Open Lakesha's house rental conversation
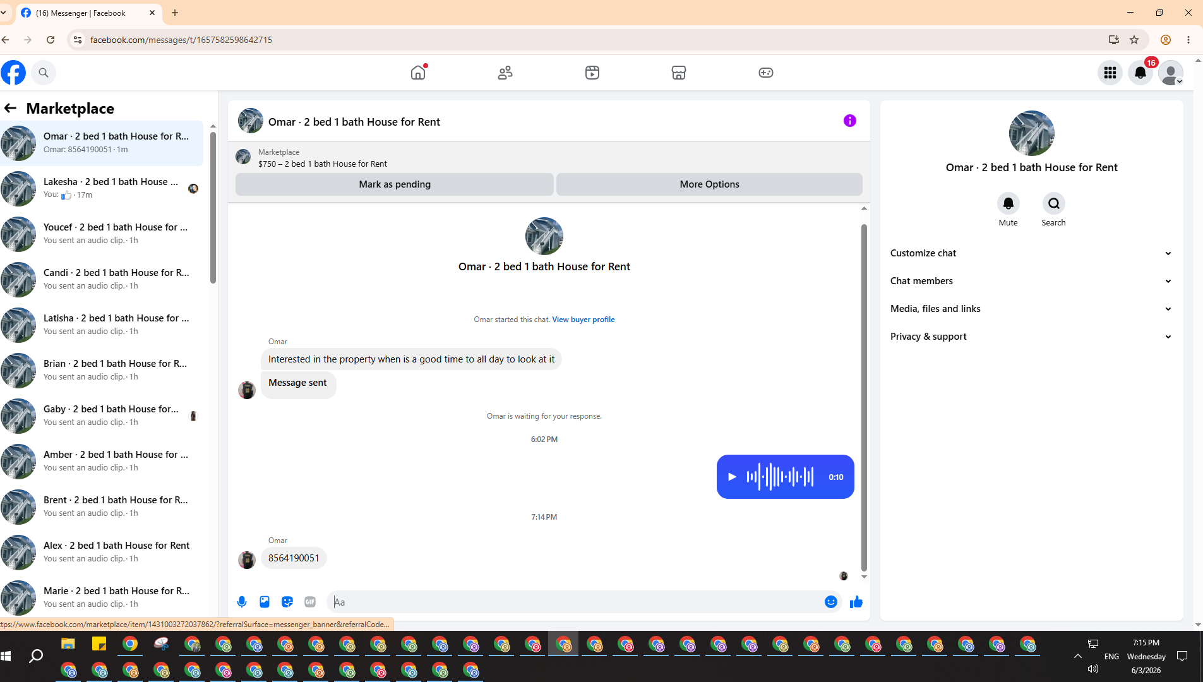 pyautogui.click(x=102, y=188)
